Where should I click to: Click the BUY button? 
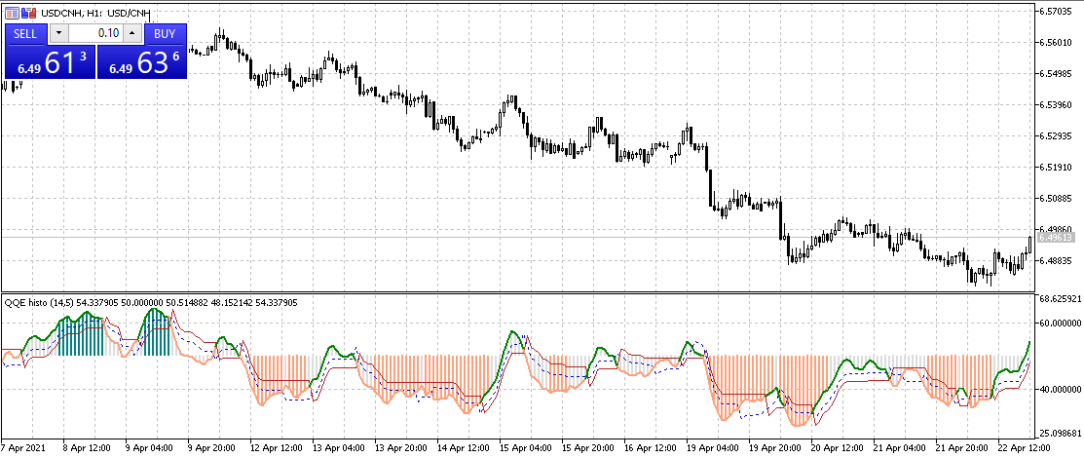(x=165, y=33)
